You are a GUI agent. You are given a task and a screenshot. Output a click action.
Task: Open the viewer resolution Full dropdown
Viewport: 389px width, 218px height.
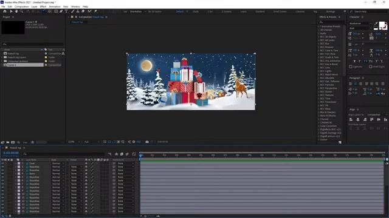tap(92, 142)
